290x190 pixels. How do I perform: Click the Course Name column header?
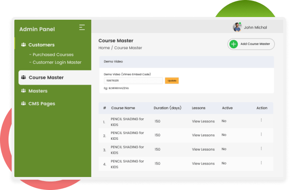pos(123,108)
